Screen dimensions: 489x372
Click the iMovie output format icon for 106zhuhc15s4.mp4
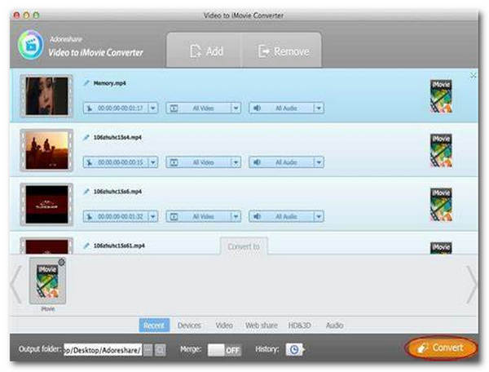pos(441,150)
